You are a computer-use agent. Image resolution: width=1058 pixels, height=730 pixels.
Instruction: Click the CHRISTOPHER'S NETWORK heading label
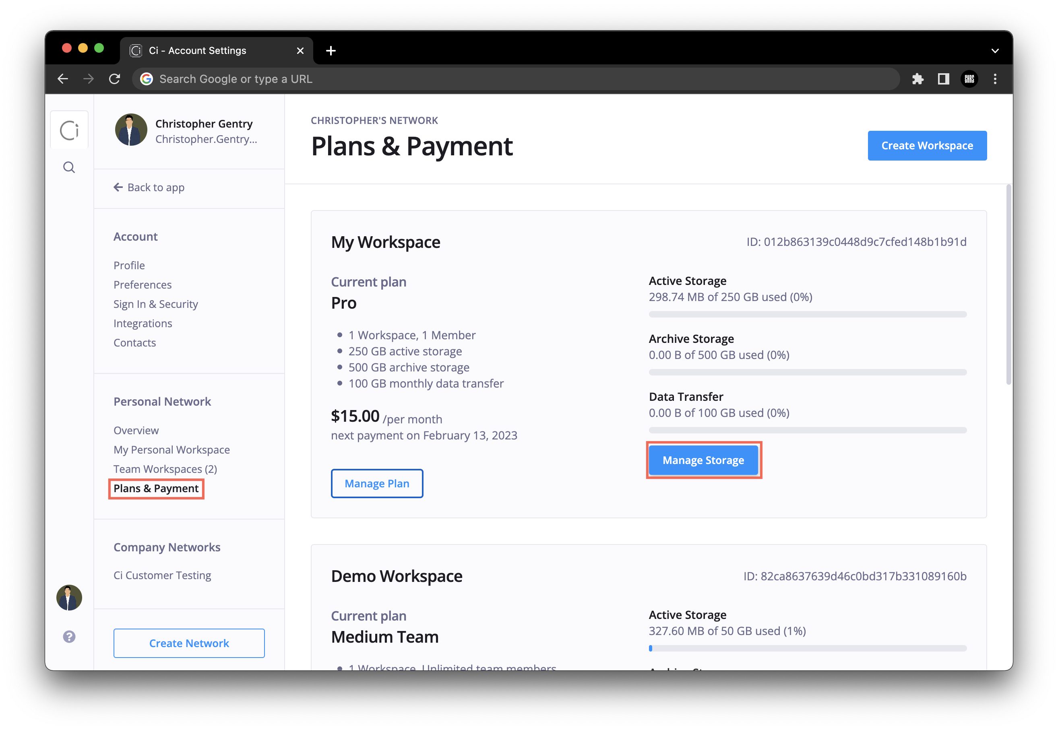[374, 120]
